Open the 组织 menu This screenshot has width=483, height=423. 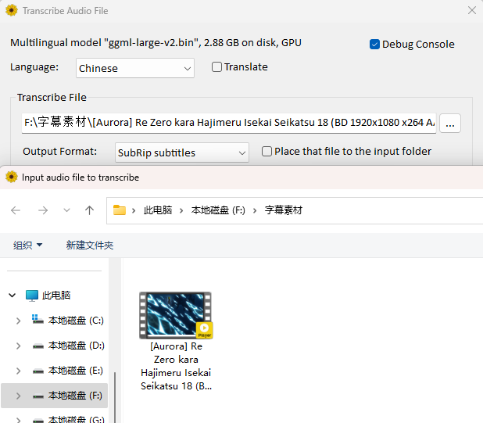click(27, 246)
